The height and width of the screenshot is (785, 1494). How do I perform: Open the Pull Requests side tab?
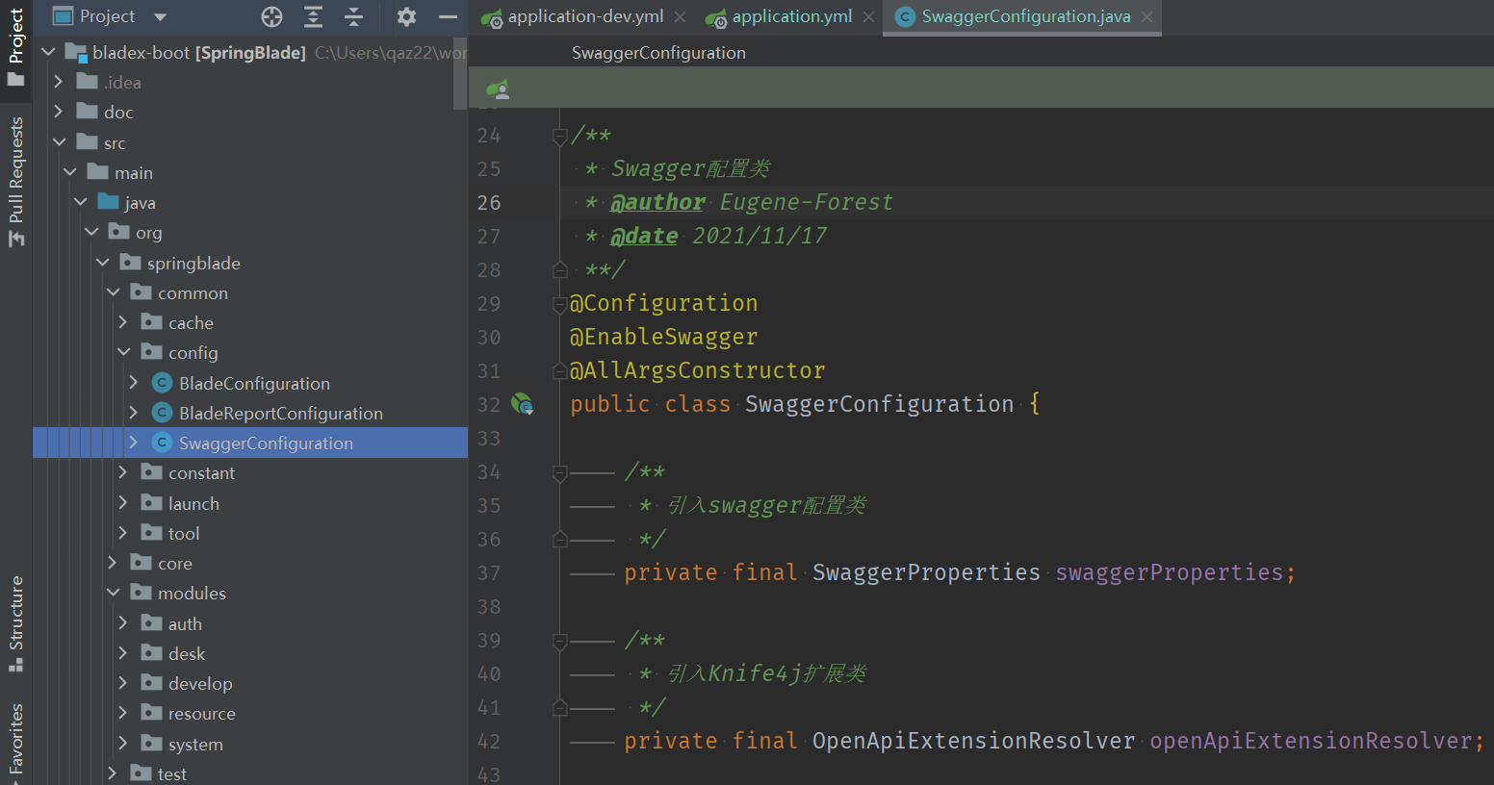15,181
